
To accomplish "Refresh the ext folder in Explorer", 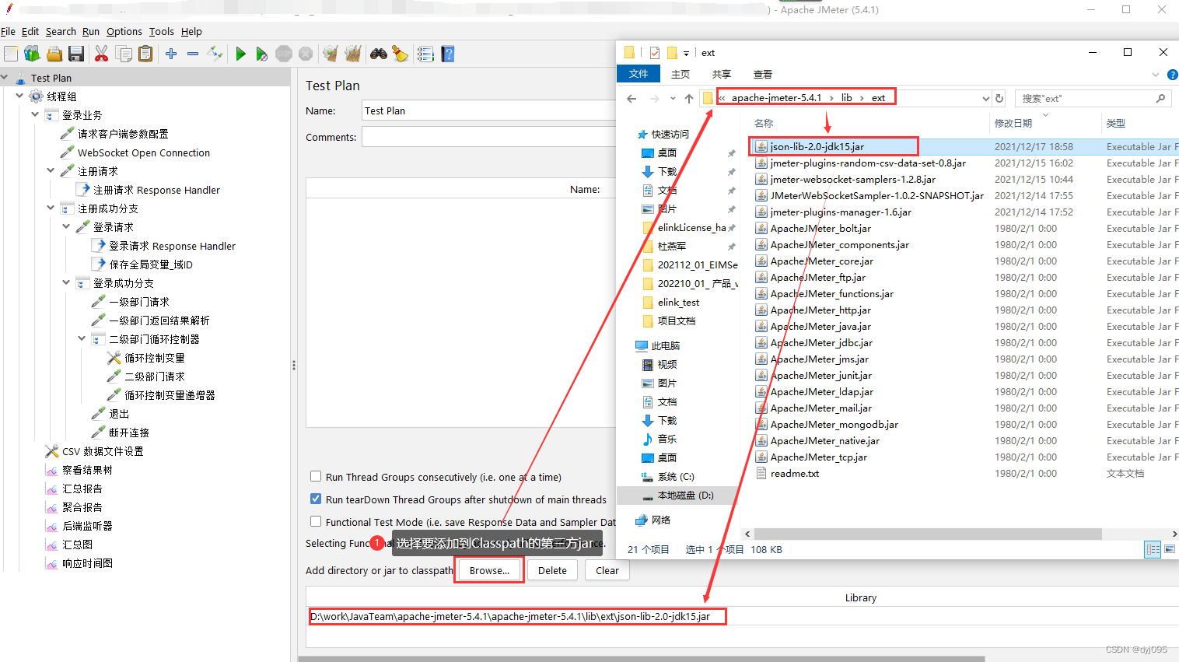I will (999, 98).
